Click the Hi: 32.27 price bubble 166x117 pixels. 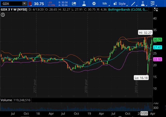145,33
